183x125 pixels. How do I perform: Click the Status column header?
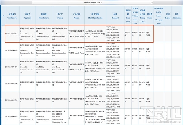[149, 16]
